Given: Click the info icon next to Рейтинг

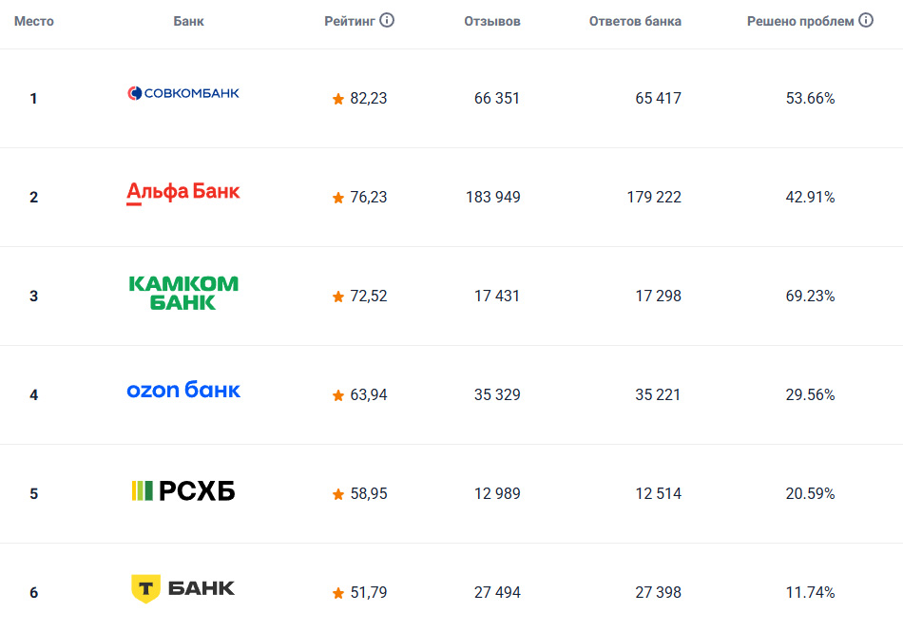Looking at the screenshot, I should [387, 21].
